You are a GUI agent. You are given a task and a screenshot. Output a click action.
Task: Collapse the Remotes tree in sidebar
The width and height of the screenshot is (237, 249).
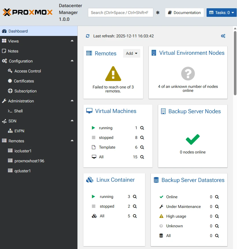(72, 141)
